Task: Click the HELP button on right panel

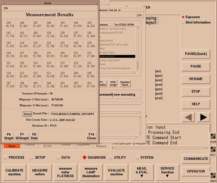Action: point(196,104)
